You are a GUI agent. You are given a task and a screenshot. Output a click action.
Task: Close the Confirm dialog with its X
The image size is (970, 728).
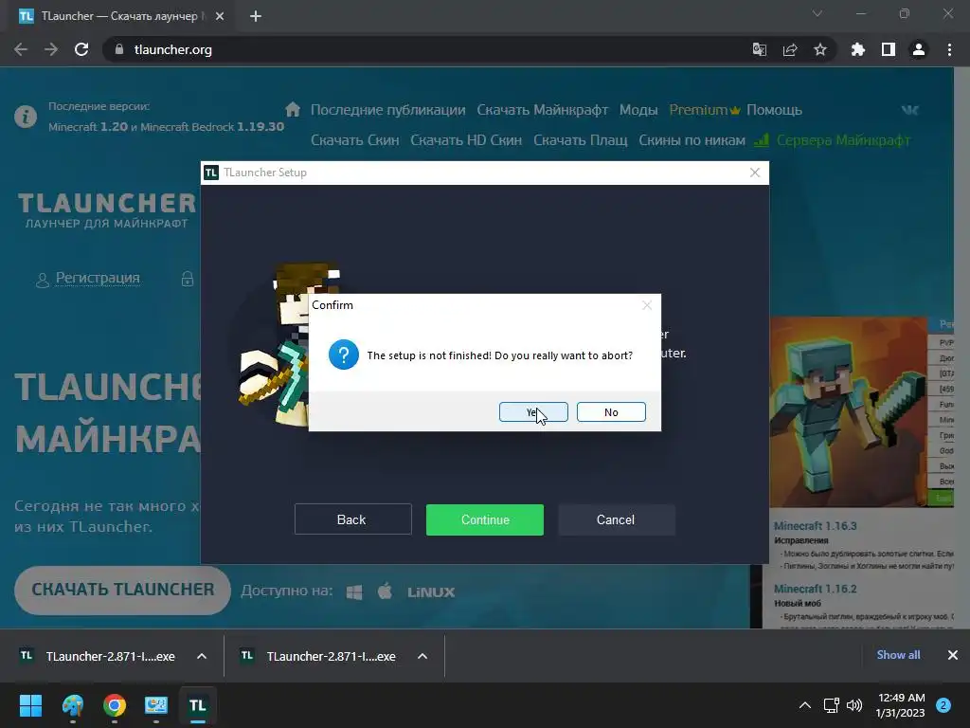click(647, 305)
